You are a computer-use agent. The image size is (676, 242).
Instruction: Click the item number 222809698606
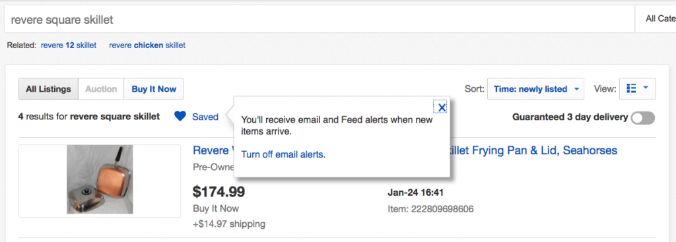point(442,209)
